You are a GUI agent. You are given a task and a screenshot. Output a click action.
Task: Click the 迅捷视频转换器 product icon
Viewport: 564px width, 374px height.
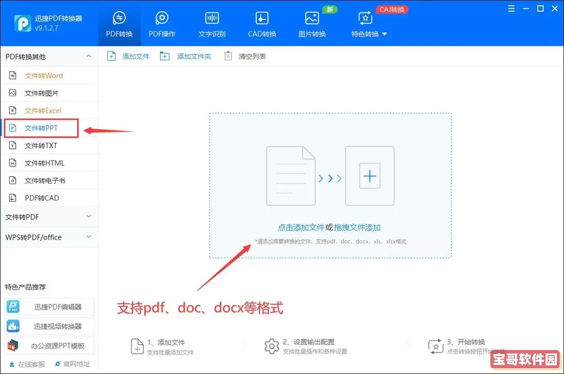coord(13,326)
